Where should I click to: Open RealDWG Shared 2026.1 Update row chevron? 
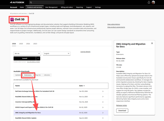[x=103, y=118]
